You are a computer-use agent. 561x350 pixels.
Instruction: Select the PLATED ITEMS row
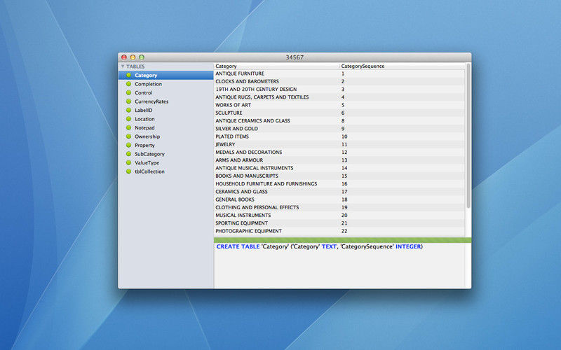tap(339, 136)
